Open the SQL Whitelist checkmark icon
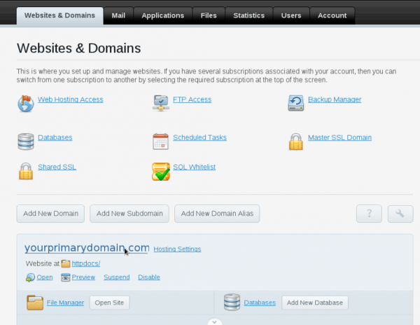The image size is (420, 325). pyautogui.click(x=161, y=171)
